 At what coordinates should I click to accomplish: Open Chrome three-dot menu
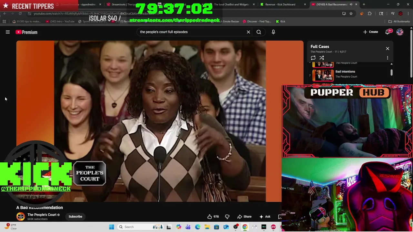(408, 14)
